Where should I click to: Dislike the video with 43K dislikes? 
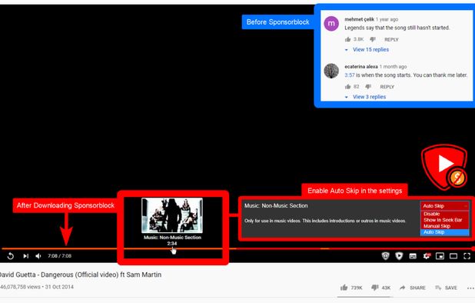click(375, 288)
